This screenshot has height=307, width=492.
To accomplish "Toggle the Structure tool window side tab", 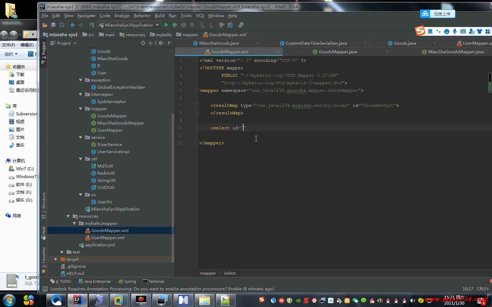I will [44, 205].
